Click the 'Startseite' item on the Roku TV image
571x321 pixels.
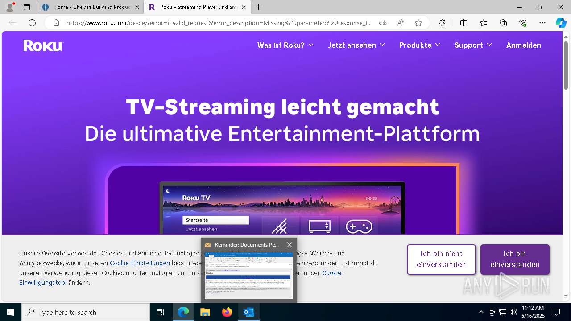(215, 220)
